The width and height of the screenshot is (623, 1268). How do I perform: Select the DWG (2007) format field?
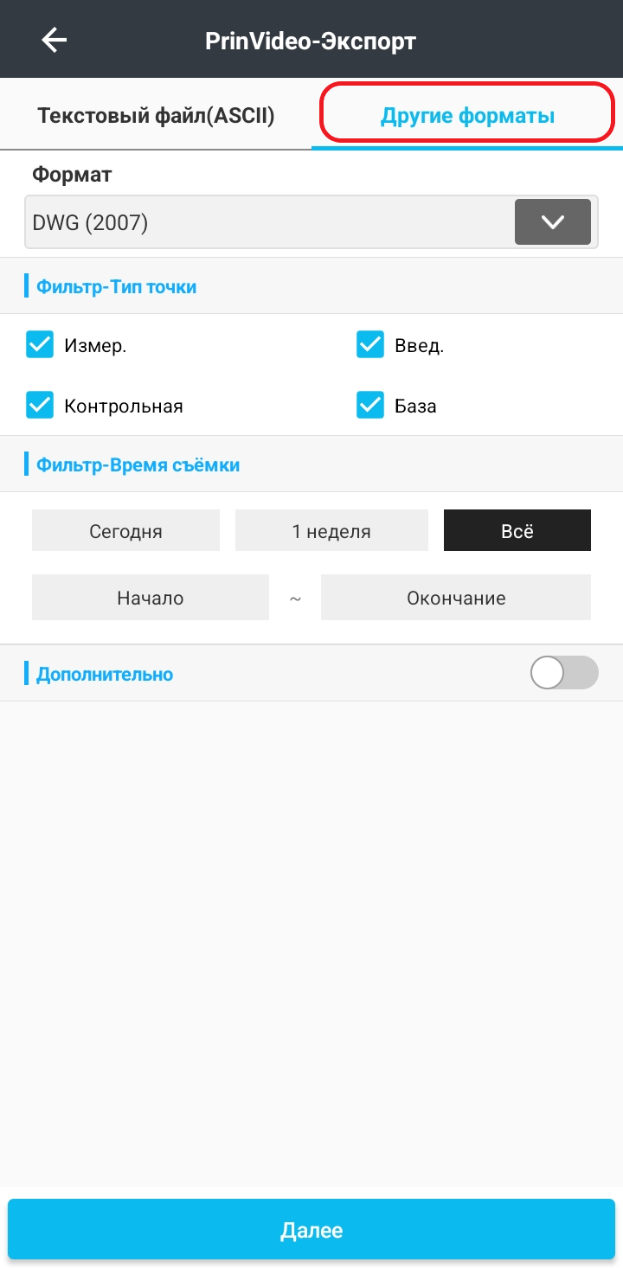[311, 222]
